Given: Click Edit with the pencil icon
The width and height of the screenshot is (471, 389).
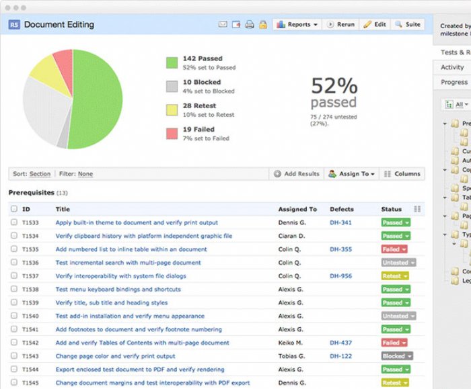Looking at the screenshot, I should pos(374,25).
